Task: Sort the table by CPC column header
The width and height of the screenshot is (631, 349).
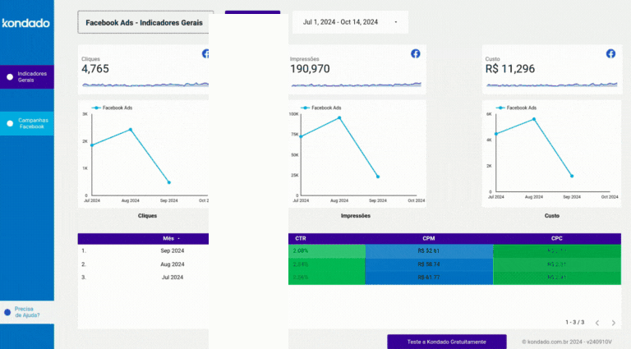Action: (557, 238)
